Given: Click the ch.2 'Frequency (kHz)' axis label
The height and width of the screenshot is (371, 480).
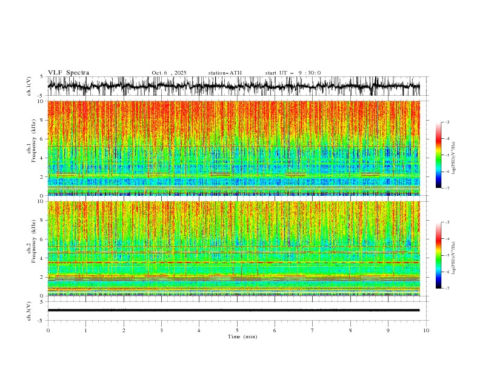Looking at the screenshot, I should (x=34, y=241).
